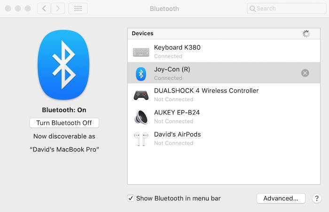Click "David's MacBook Pro" discoverable name
This screenshot has width=329, height=212.
click(64, 149)
